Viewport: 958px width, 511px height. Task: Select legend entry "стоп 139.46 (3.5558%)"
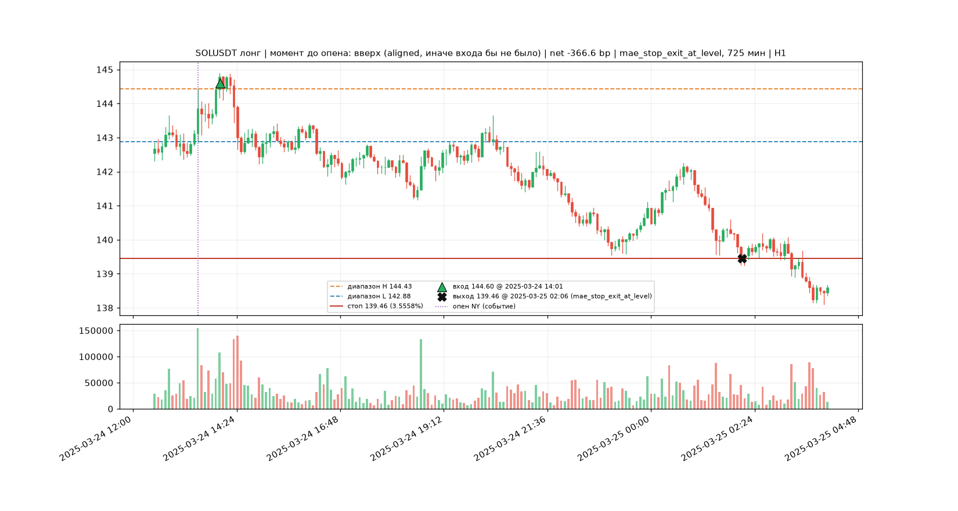click(x=376, y=306)
